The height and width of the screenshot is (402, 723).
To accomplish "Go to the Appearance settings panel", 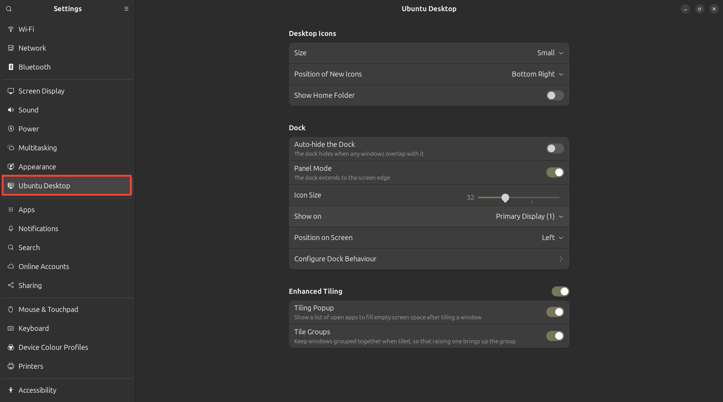I will pos(37,167).
